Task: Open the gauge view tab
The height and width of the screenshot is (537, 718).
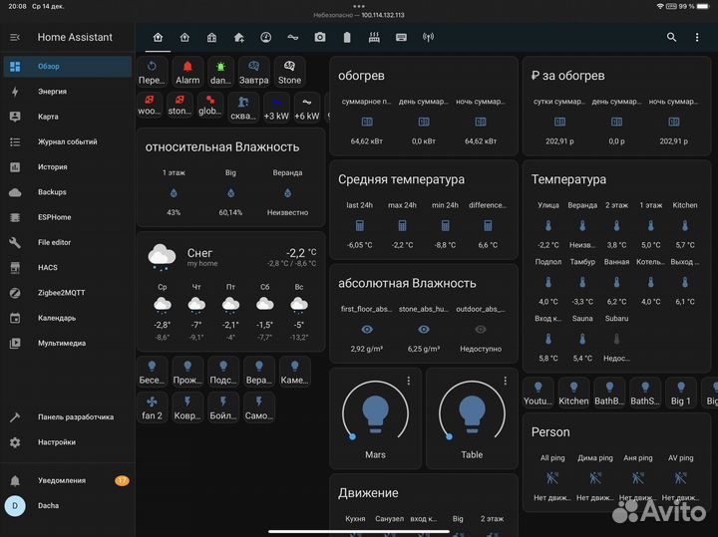Action: click(265, 37)
